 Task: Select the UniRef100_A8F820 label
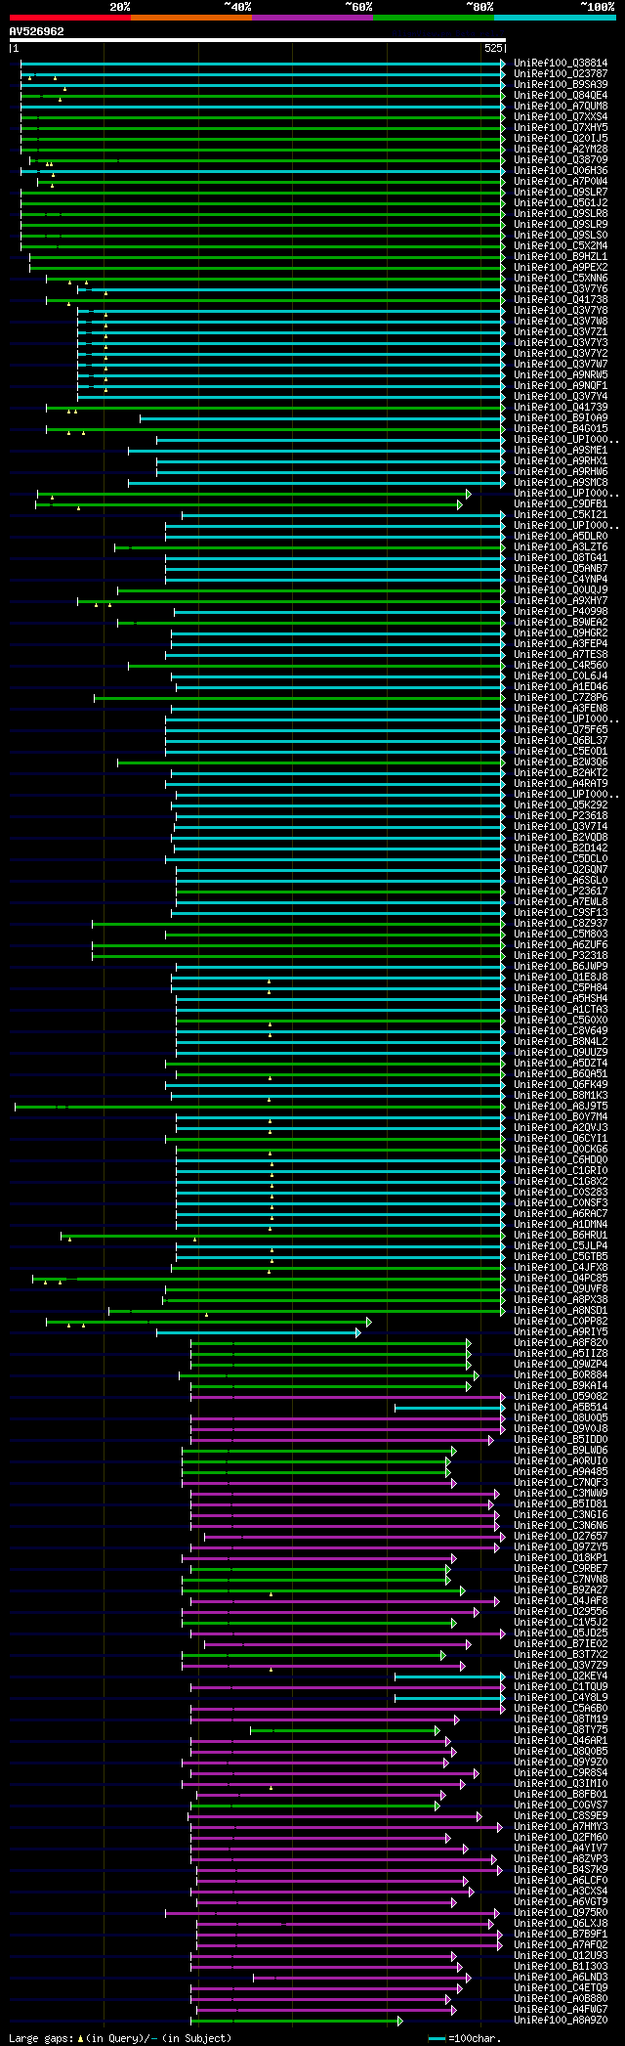pos(561,1343)
